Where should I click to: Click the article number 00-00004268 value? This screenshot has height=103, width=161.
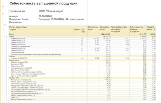click(x=45, y=16)
